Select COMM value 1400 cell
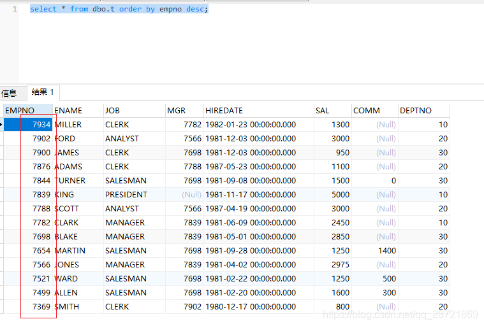This screenshot has height=326, width=484. pos(375,251)
